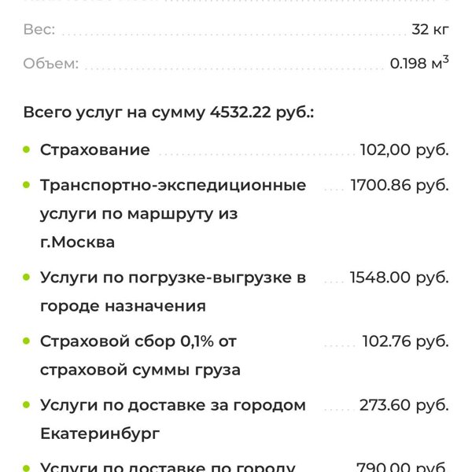Click Услуги по доставке за городом Екатеринбург
The height and width of the screenshot is (472, 472).
pyautogui.click(x=173, y=419)
